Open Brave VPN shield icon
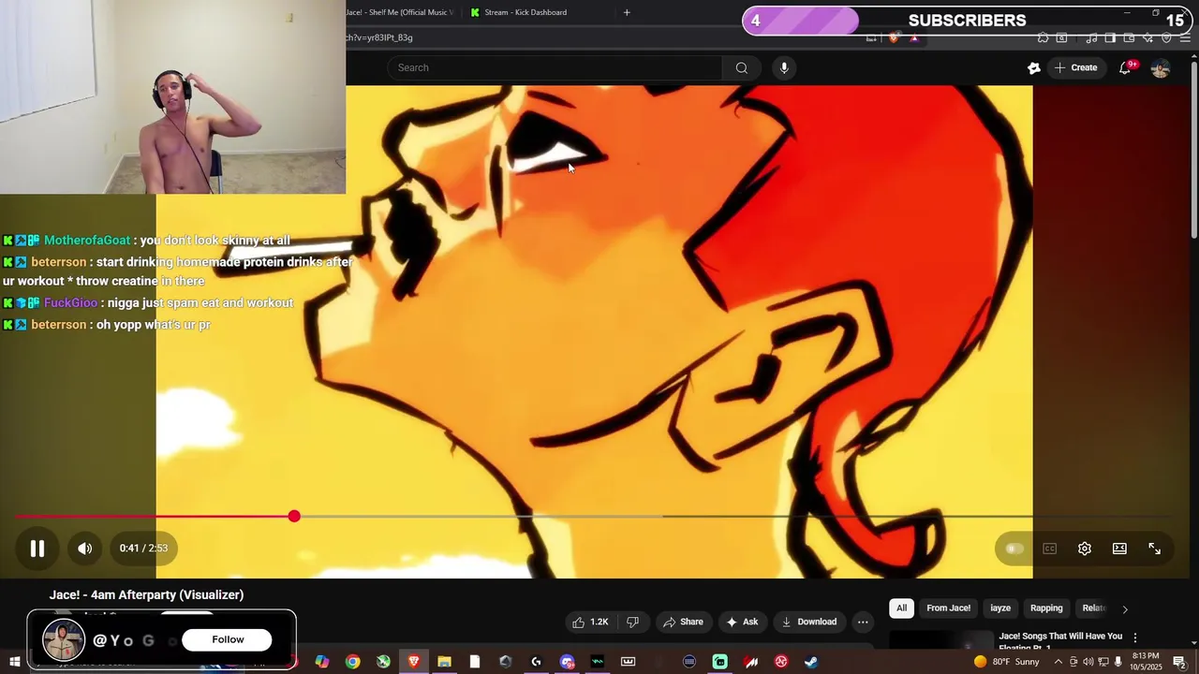Image resolution: width=1199 pixels, height=674 pixels. coord(1166,37)
